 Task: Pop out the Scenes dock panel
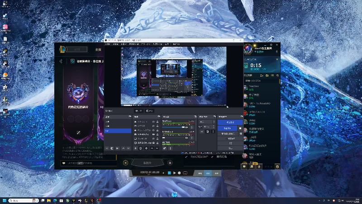(x=130, y=117)
